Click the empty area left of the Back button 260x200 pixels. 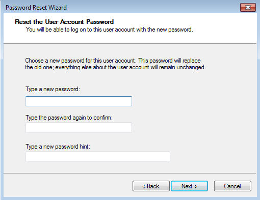tap(68, 186)
